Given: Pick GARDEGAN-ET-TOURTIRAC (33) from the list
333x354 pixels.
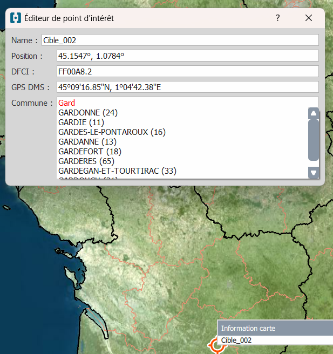Looking at the screenshot, I should (x=117, y=171).
